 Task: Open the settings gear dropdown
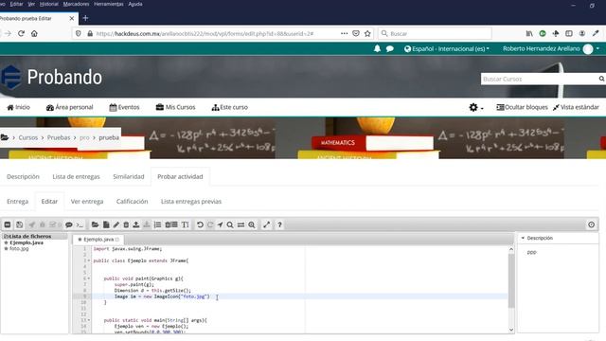pyautogui.click(x=476, y=107)
